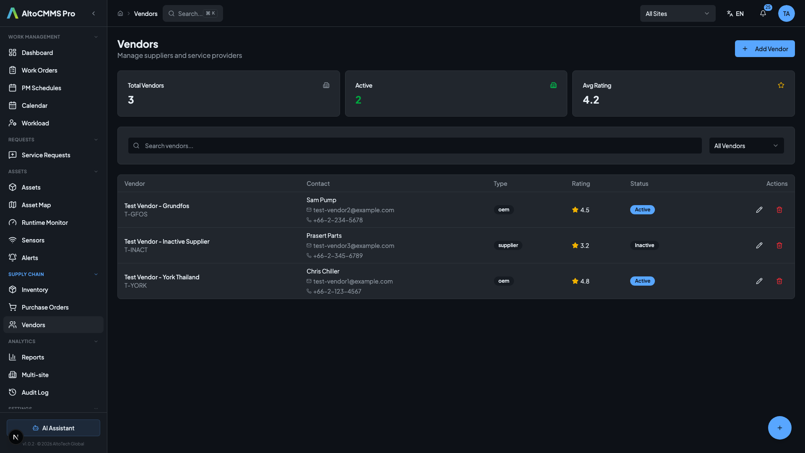
Task: Switch language via the EN selector
Action: (735, 13)
